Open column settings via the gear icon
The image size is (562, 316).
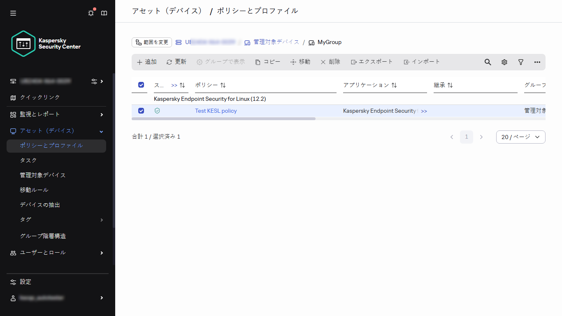pos(504,62)
